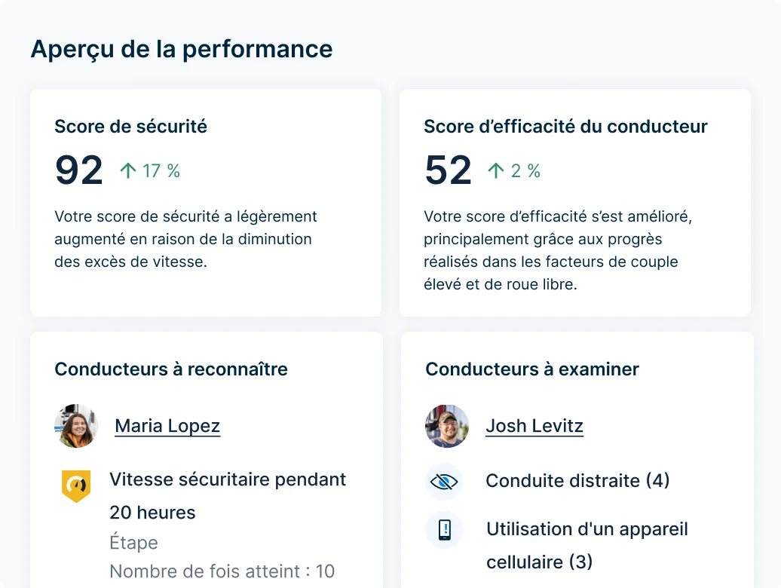
Task: Click the up arrow next to efficiency score
Action: [x=495, y=170]
